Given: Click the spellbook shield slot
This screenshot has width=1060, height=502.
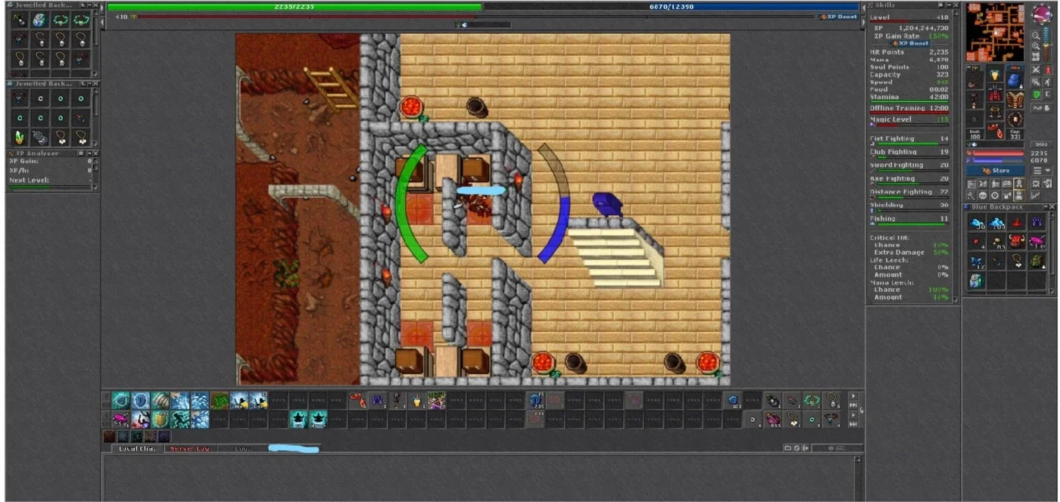Looking at the screenshot, I should [x=1015, y=98].
